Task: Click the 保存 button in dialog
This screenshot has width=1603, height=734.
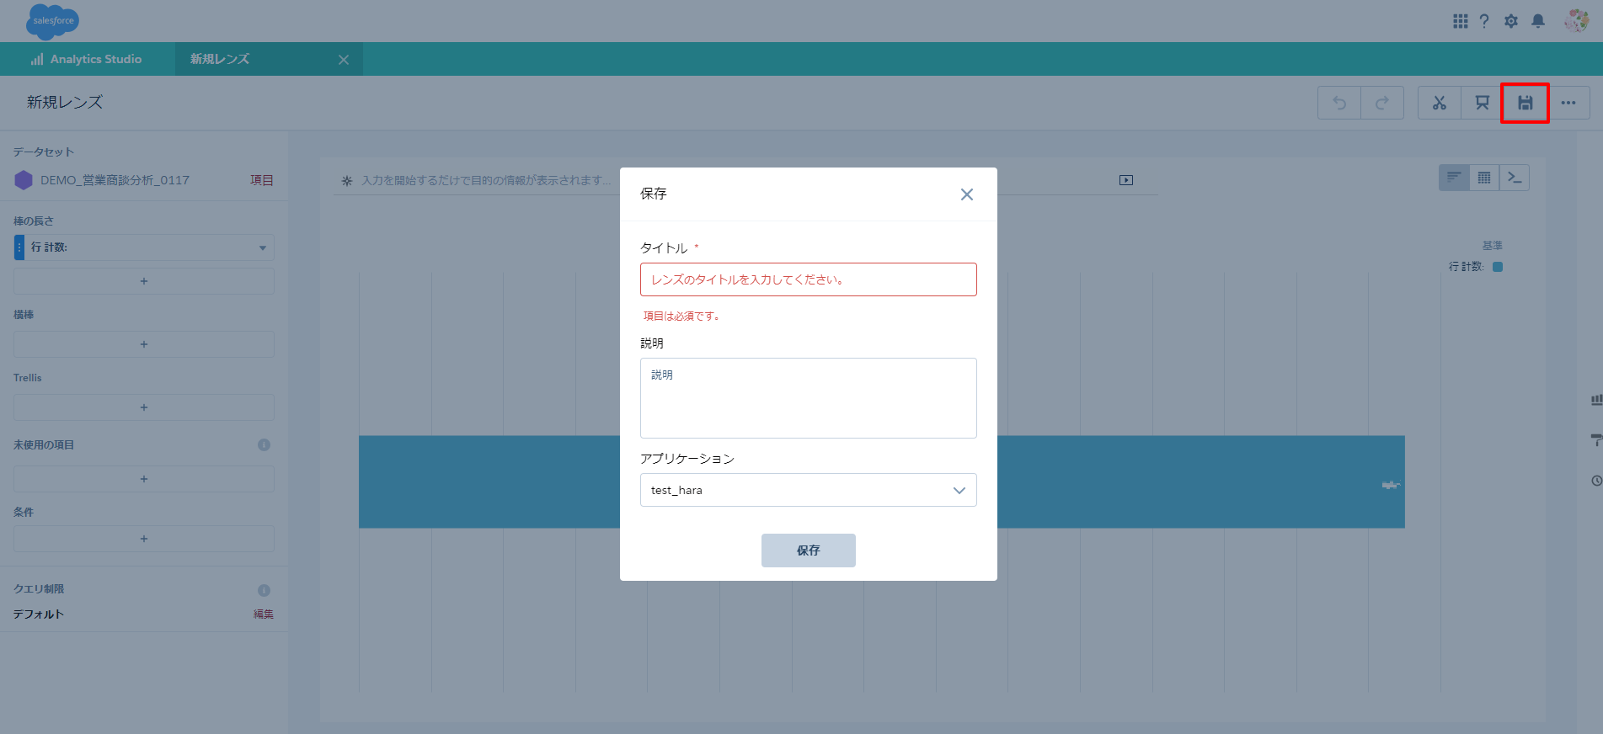Action: [x=808, y=550]
